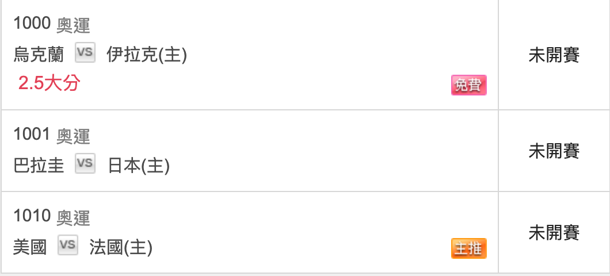Click 未開賽 status for match 1001
Screen dimensions: 610x276
tap(554, 151)
